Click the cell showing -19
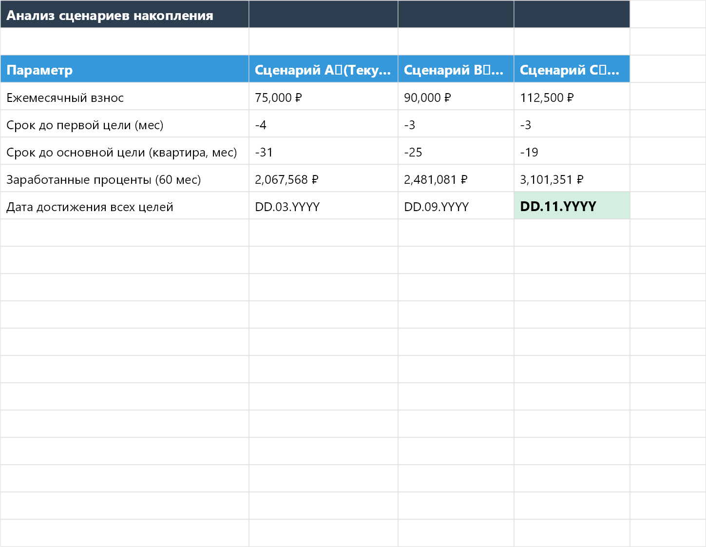Image resolution: width=706 pixels, height=547 pixels. [572, 152]
